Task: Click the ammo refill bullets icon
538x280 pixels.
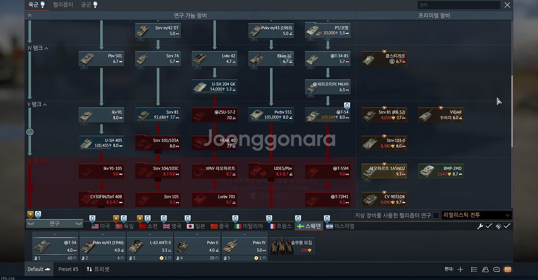Action: pyautogui.click(x=498, y=226)
